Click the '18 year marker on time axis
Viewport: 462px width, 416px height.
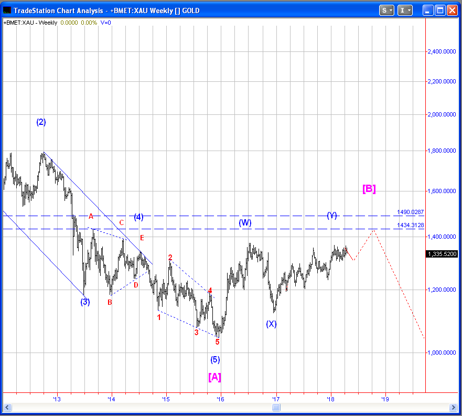click(x=330, y=399)
